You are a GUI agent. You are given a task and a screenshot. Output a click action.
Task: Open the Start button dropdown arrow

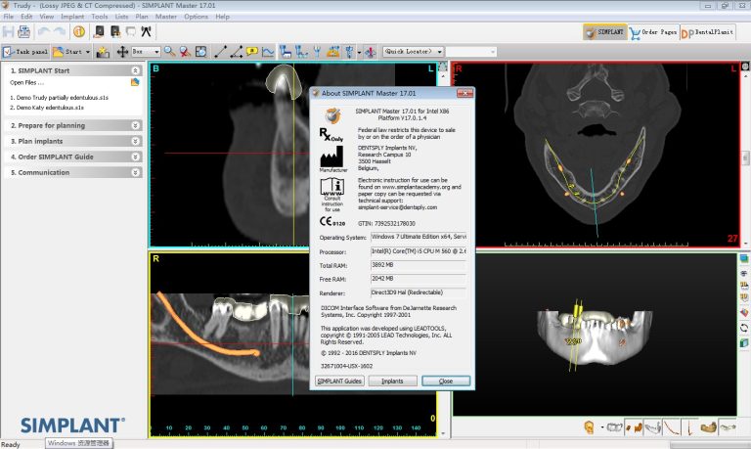pyautogui.click(x=88, y=52)
